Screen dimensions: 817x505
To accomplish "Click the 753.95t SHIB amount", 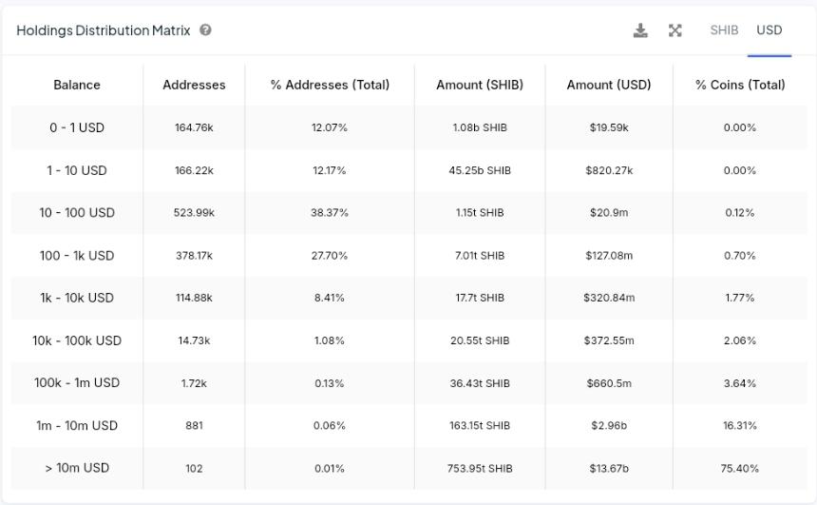I will (x=480, y=469).
